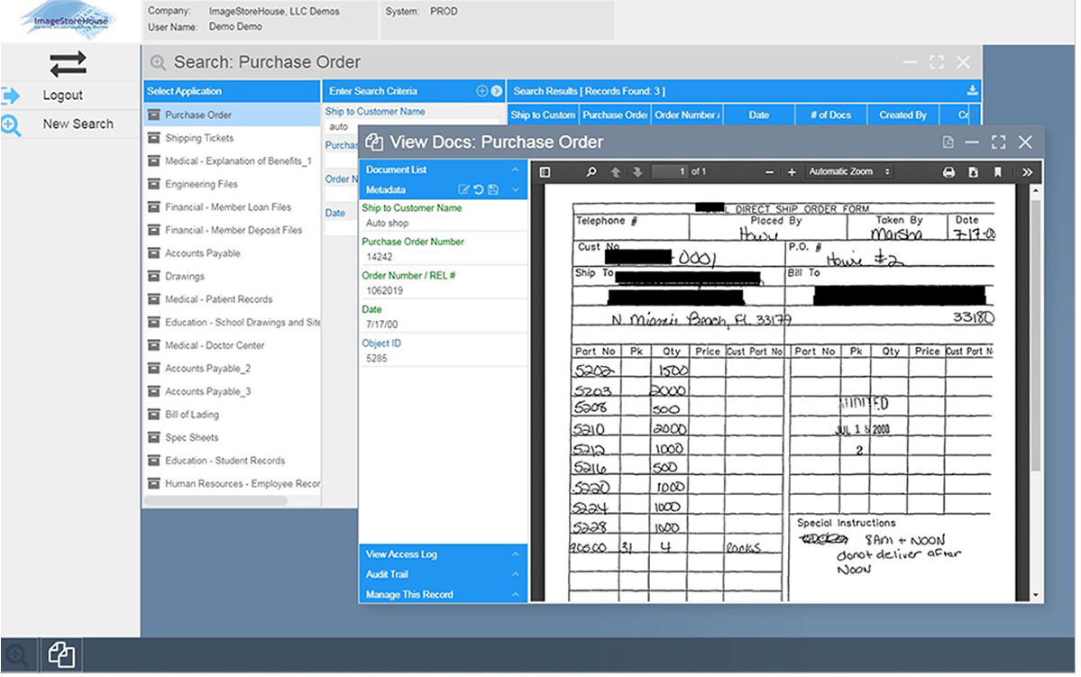This screenshot has width=1081, height=677.
Task: Click the bottom bar documents icon
Action: click(61, 654)
